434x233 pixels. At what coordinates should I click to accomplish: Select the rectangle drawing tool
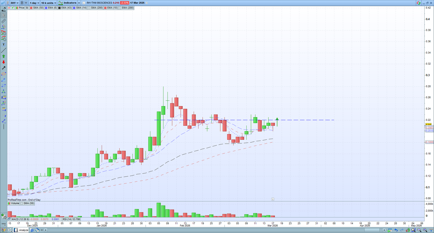pyautogui.click(x=4, y=86)
